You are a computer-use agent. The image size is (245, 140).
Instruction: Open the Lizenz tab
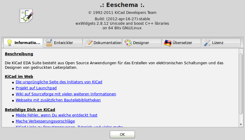pyautogui.click(x=221, y=43)
